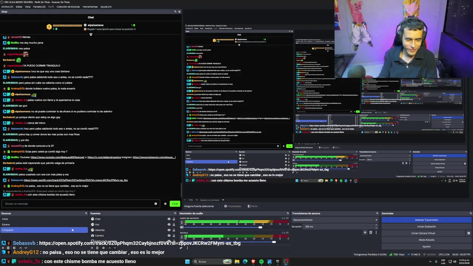473x266 pixels.
Task: Open Microsoft Edge from the taskbar
Action: (x=245, y=262)
